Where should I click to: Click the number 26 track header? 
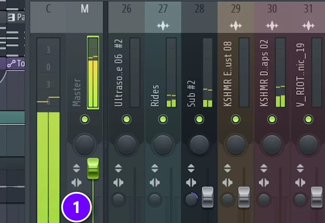[x=127, y=17]
